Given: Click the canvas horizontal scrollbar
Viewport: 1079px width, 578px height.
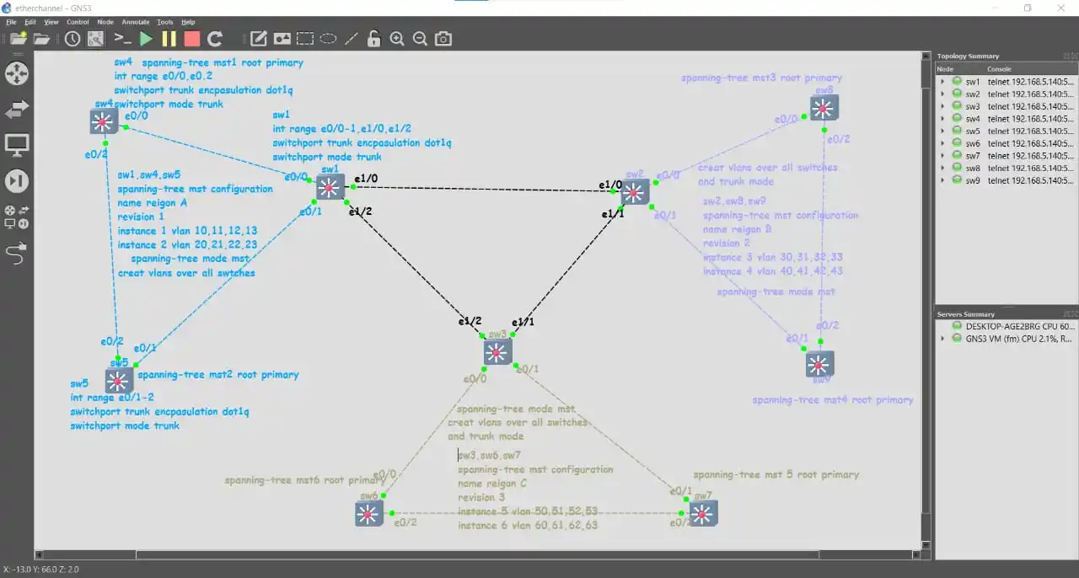Looking at the screenshot, I should [x=477, y=554].
